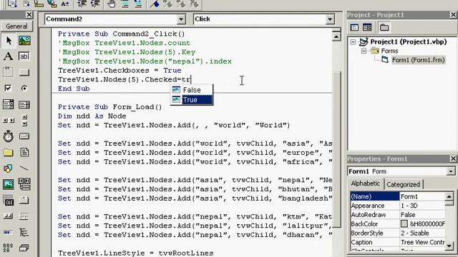Select the CheckBox control tool
This screenshot has height=257, width=458.
[8, 88]
